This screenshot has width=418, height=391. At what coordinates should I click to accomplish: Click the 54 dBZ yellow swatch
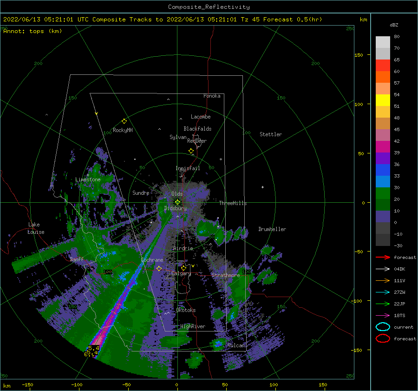[x=383, y=100]
